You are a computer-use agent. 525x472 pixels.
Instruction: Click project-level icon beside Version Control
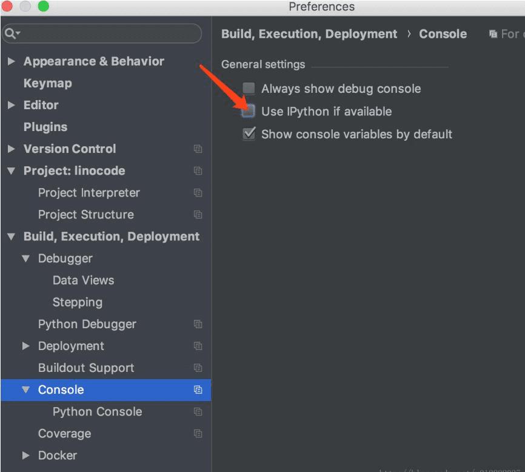tap(198, 149)
